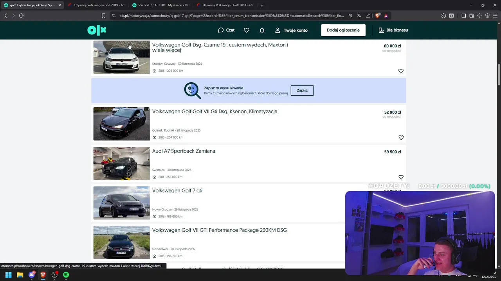
Task: Open Golf VII GTI Performance Package 230KM listing
Action: coord(220,230)
